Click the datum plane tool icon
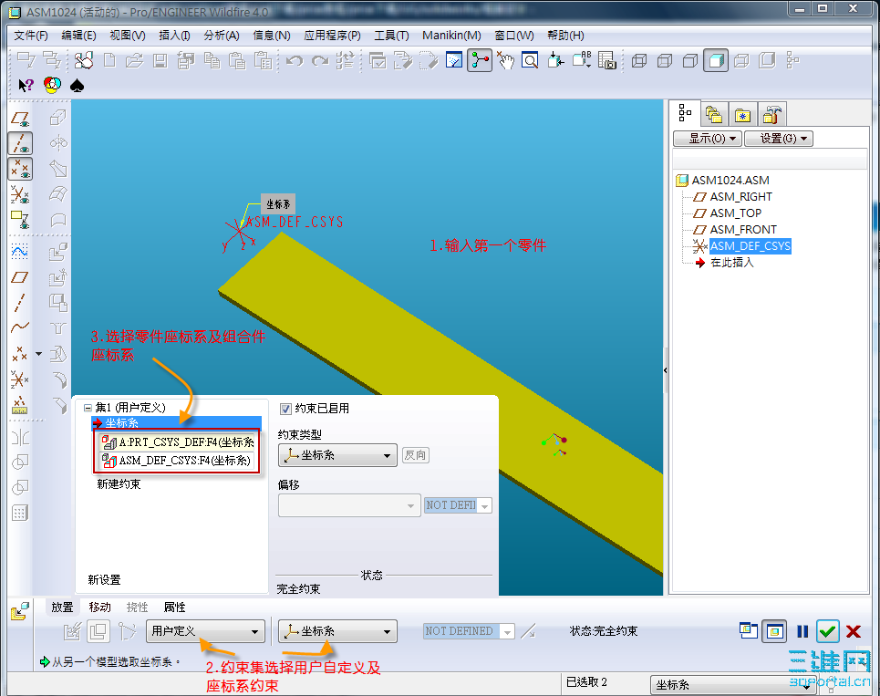Screen dimensions: 880x696 point(20,277)
